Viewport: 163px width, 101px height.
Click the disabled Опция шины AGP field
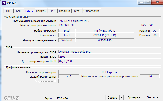tap(69, 81)
